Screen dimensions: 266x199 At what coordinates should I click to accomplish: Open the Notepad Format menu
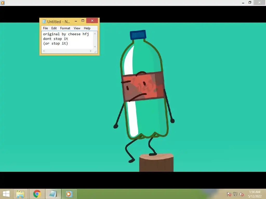pyautogui.click(x=65, y=28)
